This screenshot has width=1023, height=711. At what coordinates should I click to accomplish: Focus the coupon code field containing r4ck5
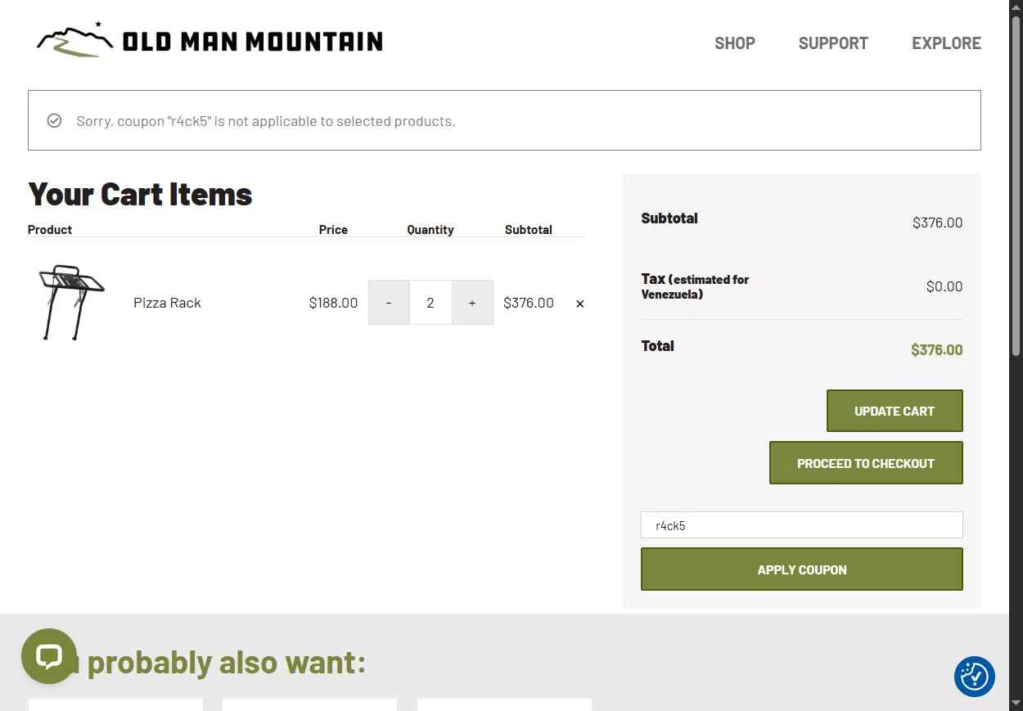(x=802, y=525)
